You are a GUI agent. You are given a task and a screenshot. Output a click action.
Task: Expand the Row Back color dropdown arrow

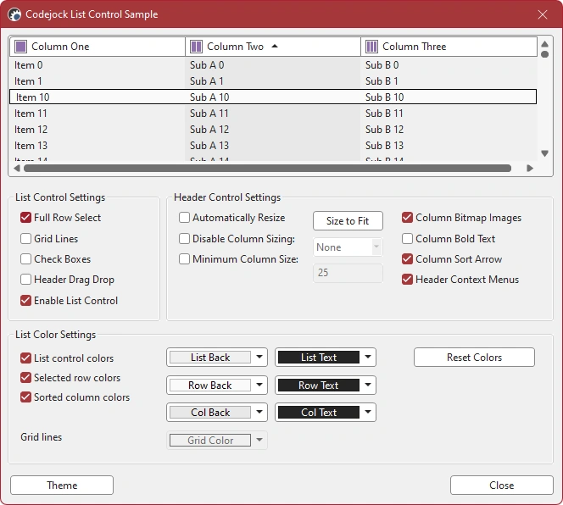[259, 385]
